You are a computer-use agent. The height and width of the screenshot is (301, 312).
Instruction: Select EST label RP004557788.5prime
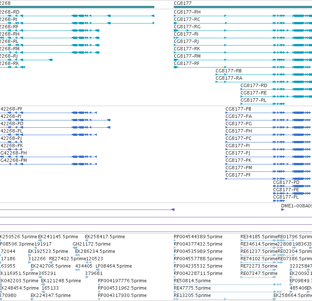tap(198, 259)
